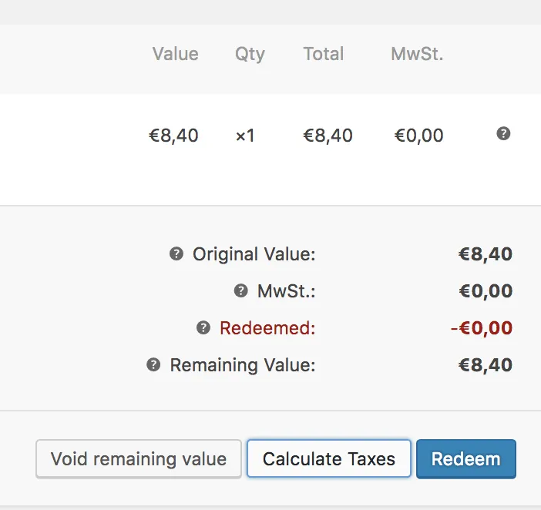Click the Calculate Taxes button

329,458
